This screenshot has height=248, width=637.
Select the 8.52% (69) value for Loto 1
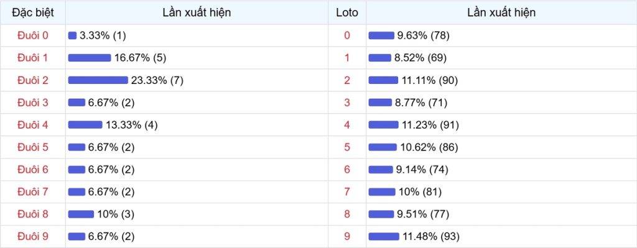pyautogui.click(x=421, y=58)
